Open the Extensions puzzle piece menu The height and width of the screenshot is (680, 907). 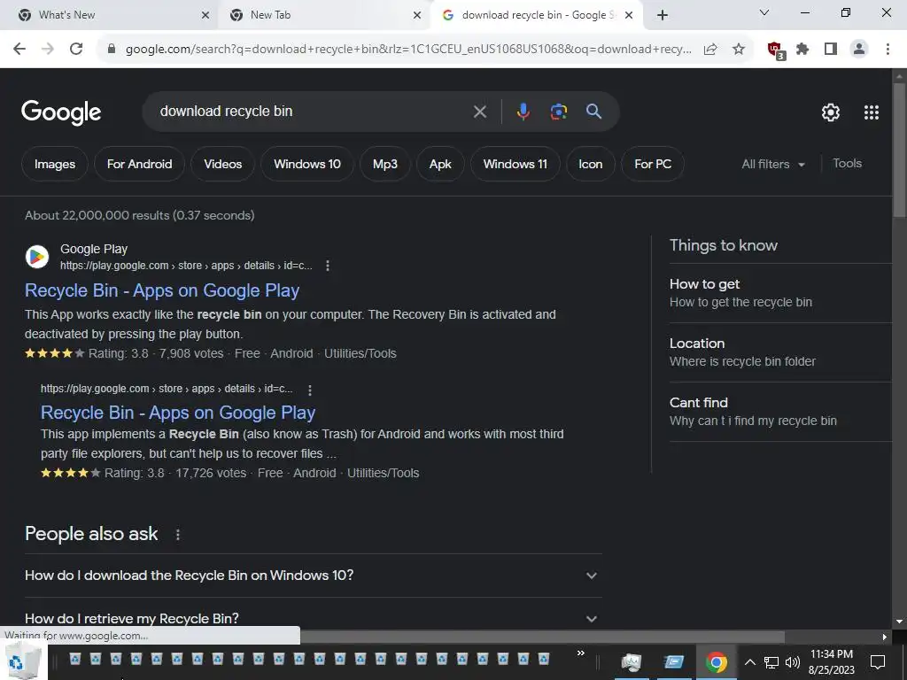pos(802,50)
